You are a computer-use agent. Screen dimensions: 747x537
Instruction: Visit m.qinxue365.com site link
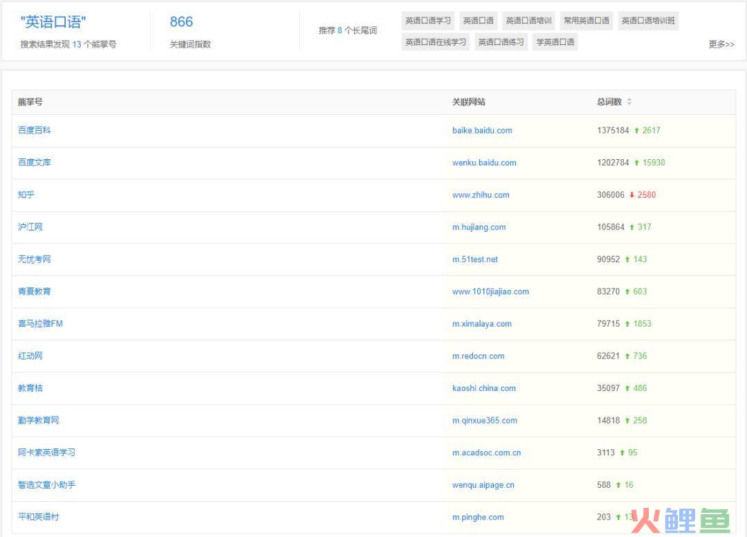(x=484, y=420)
